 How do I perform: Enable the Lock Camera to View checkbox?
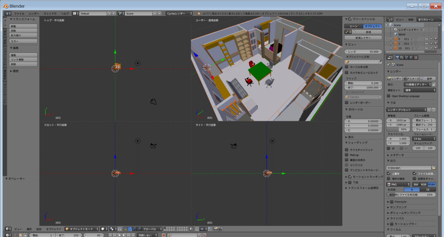click(x=346, y=73)
